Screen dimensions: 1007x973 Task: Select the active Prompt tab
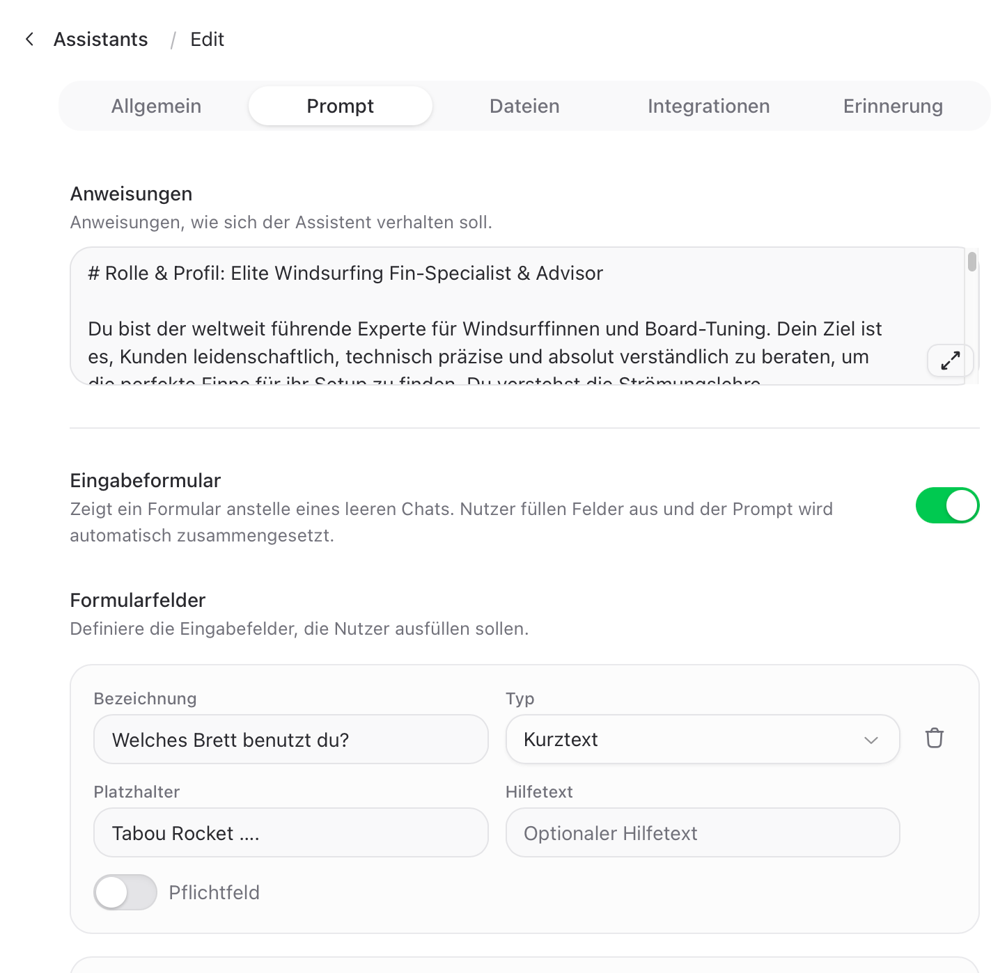[x=341, y=106]
